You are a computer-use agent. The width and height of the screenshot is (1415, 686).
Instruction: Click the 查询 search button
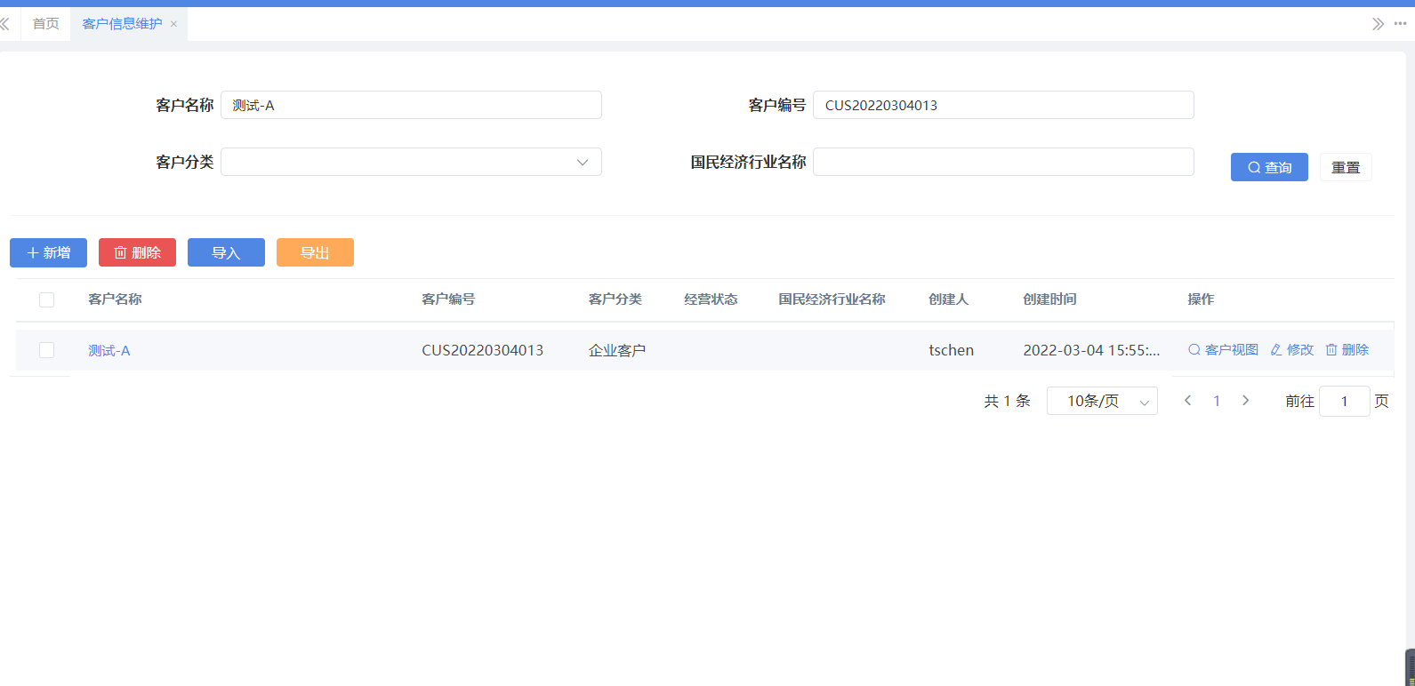1269,167
